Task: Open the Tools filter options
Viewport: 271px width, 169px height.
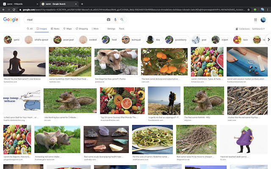Action: pos(122,29)
